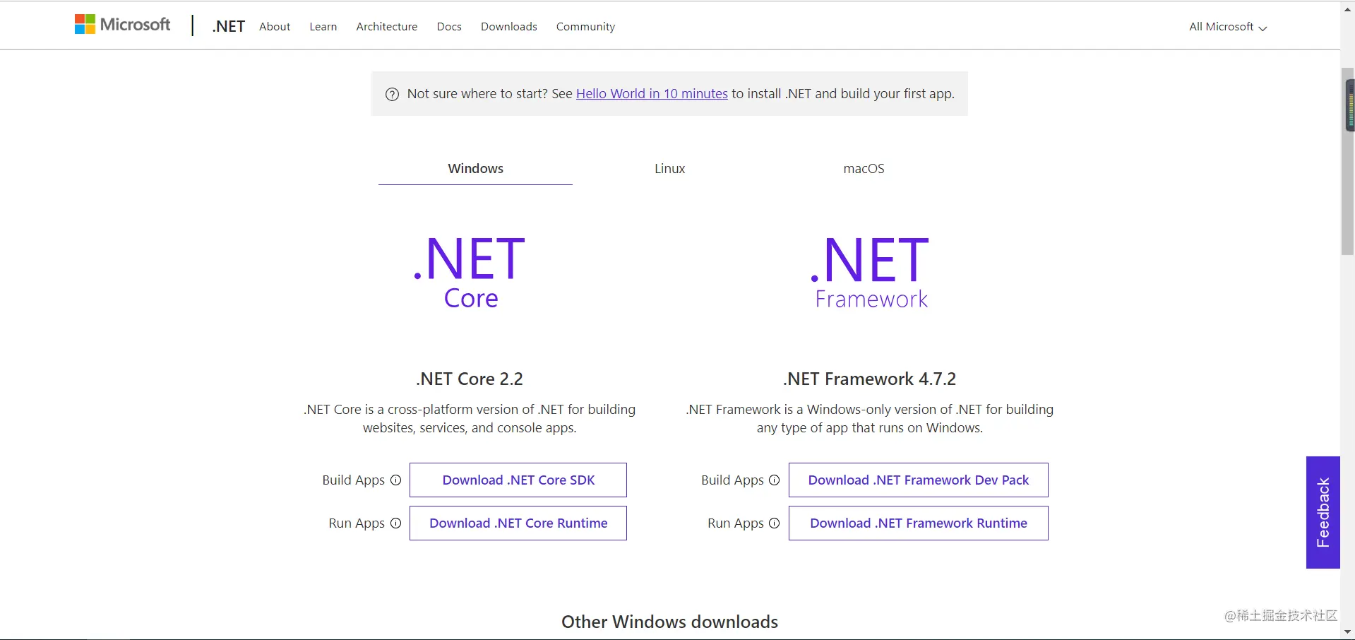
Task: Click the .NET Framework 4.7.2 heading
Action: (x=869, y=379)
